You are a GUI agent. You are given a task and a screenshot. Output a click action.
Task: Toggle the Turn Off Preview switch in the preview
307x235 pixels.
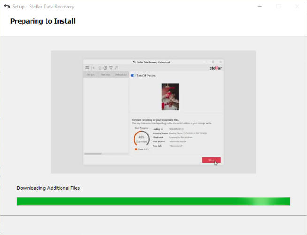click(133, 76)
